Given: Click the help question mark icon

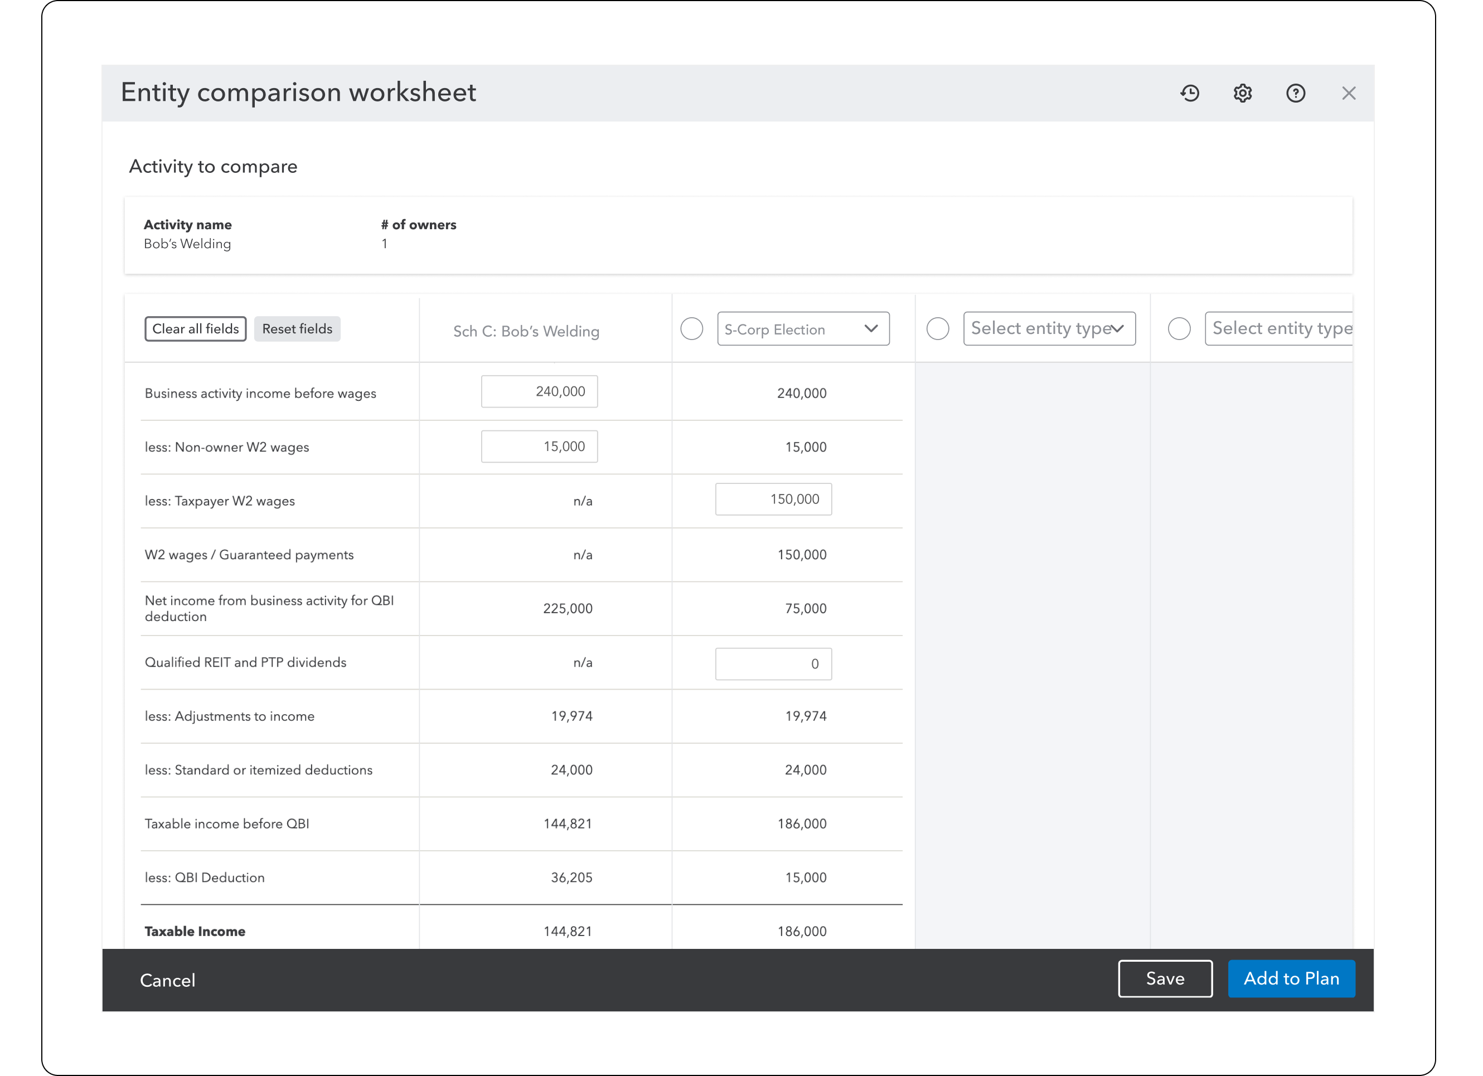Looking at the screenshot, I should (1295, 93).
